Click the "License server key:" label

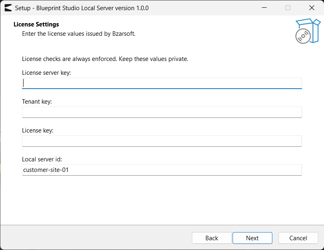pyautogui.click(x=46, y=73)
